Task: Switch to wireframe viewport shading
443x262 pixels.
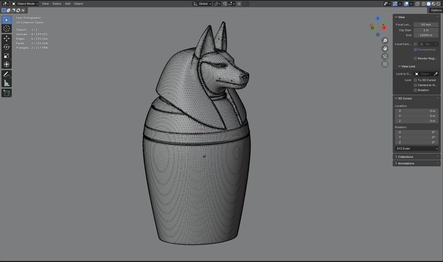Action: [x=424, y=4]
